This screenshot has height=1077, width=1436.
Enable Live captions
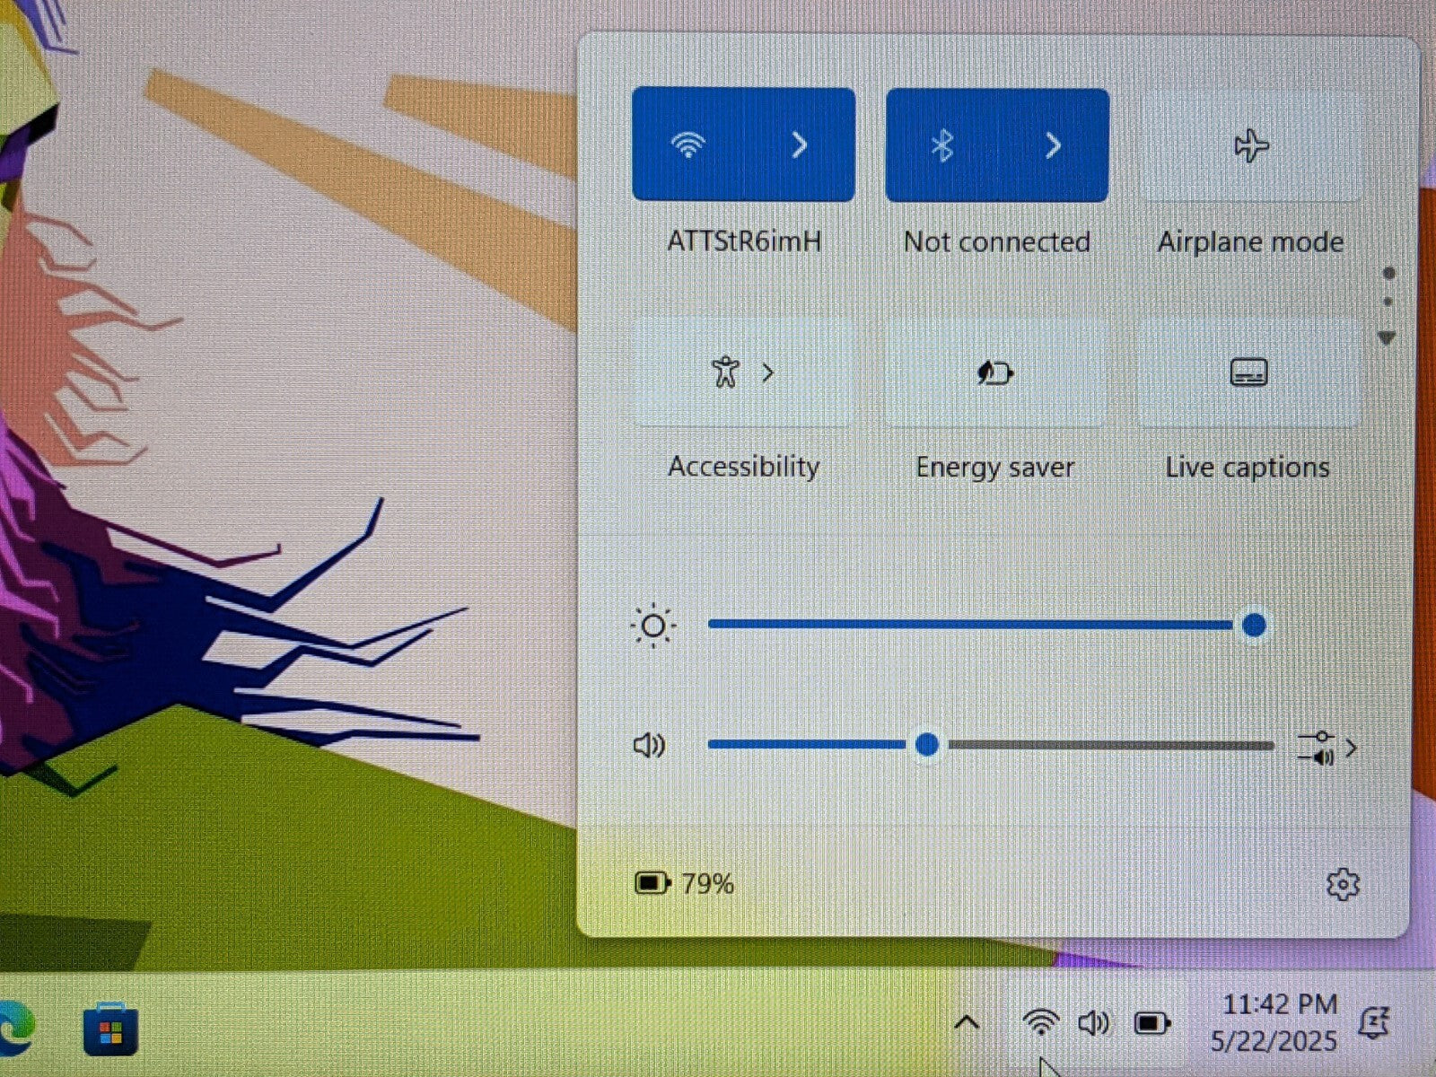pyautogui.click(x=1248, y=372)
